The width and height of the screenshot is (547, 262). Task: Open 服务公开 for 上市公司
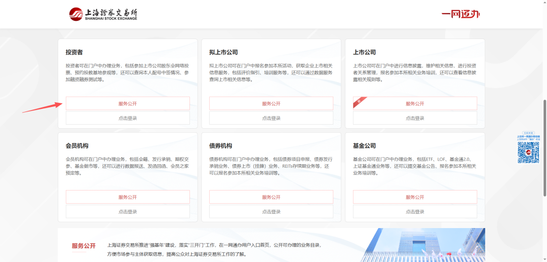415,103
